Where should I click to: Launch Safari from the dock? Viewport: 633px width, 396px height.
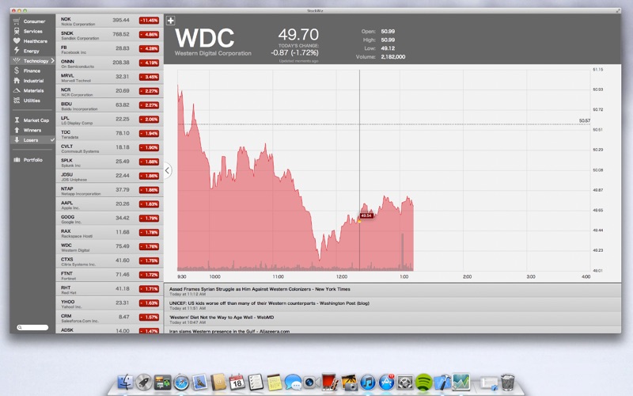coord(181,383)
